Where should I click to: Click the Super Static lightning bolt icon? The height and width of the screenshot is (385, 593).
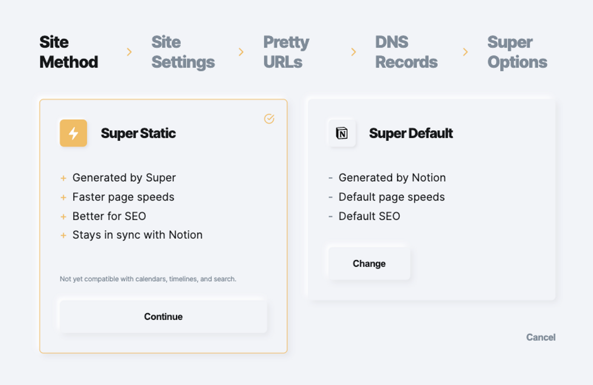[73, 133]
